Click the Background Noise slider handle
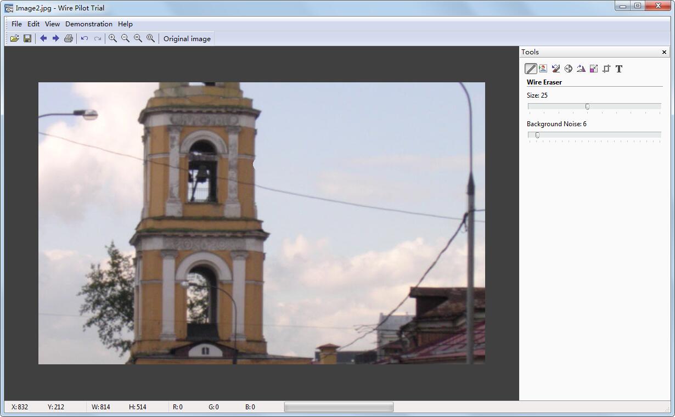 (537, 135)
